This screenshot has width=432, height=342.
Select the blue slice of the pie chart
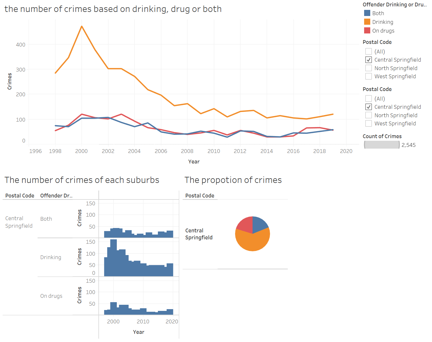259,223
